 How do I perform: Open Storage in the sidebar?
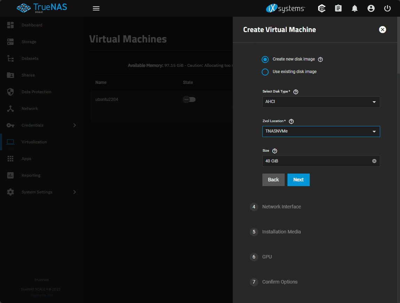pos(29,42)
